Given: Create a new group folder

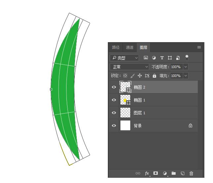Looking at the screenshot, I should coord(173,173).
